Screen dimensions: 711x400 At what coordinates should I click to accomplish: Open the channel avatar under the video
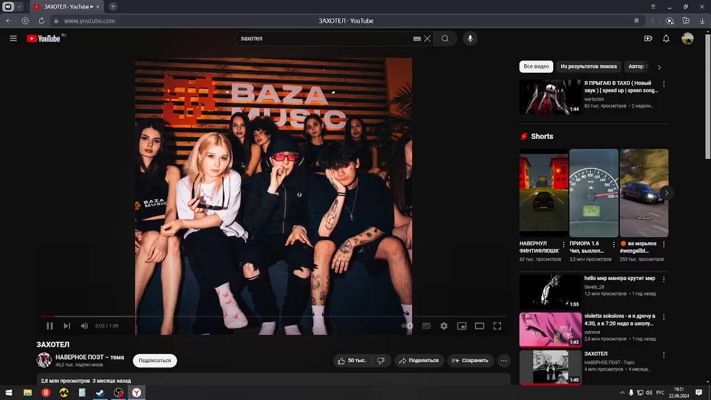coord(44,361)
